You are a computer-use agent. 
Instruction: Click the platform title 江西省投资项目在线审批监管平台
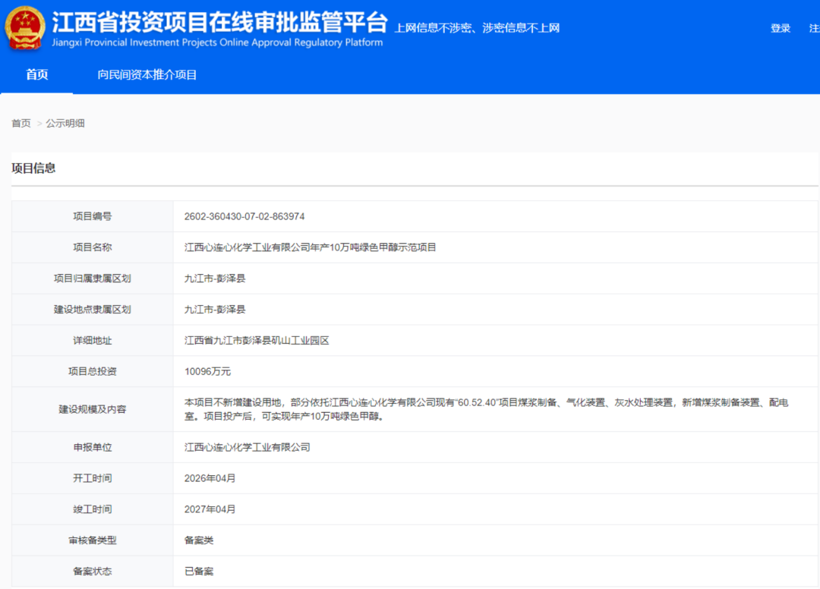[x=219, y=21]
